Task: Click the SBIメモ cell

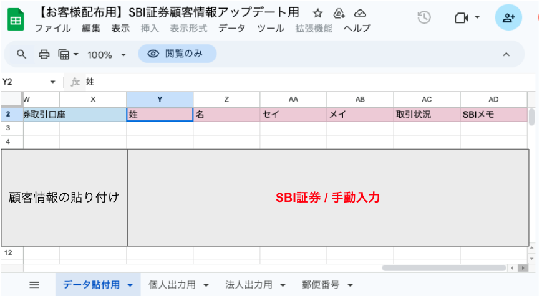Action: click(x=493, y=114)
